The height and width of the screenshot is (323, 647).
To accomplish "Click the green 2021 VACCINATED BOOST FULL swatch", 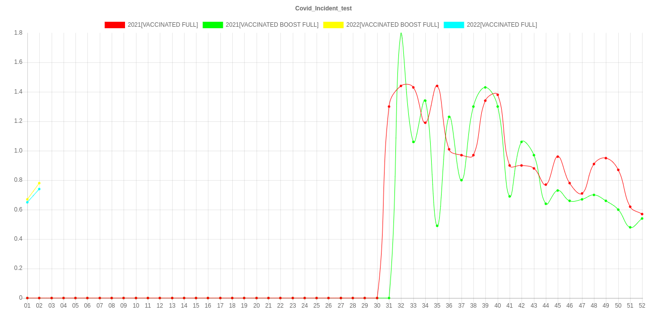I will 212,25.
